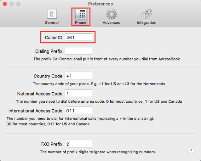Click the empty Dialing Prefix field
201x161 pixels.
pyautogui.click(x=78, y=51)
